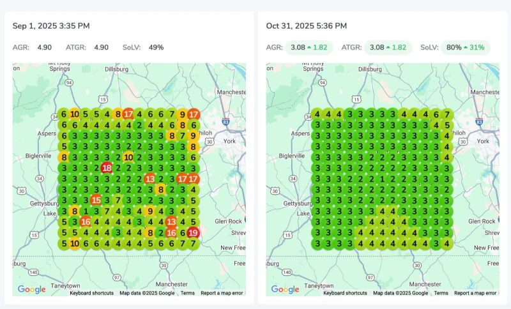The width and height of the screenshot is (511, 309).
Task: Click the Gettysburg label on the Sep 1 map
Action: point(45,204)
